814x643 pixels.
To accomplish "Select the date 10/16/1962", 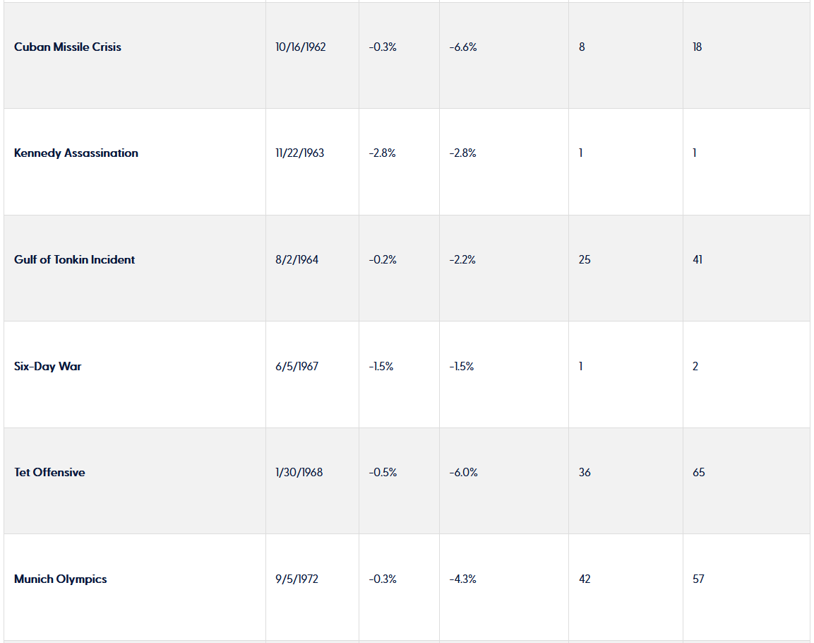I will pyautogui.click(x=301, y=47).
